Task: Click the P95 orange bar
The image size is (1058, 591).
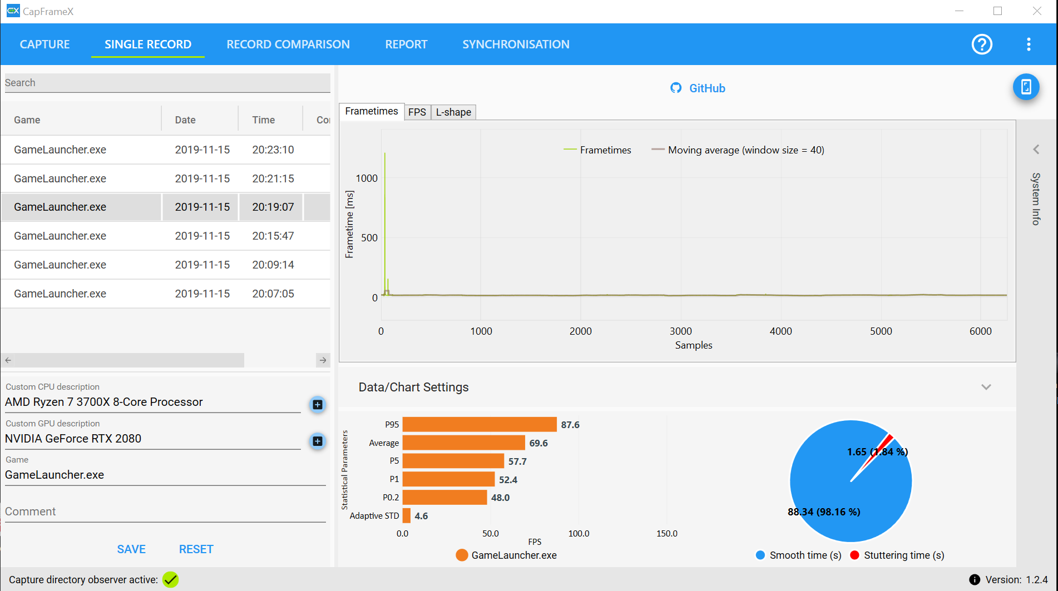Action: click(479, 425)
